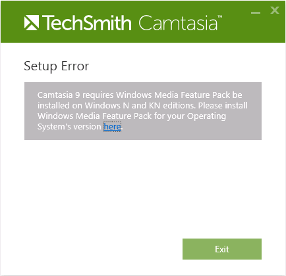
Task: Click the TechSmith square logo icon
Action: point(32,23)
